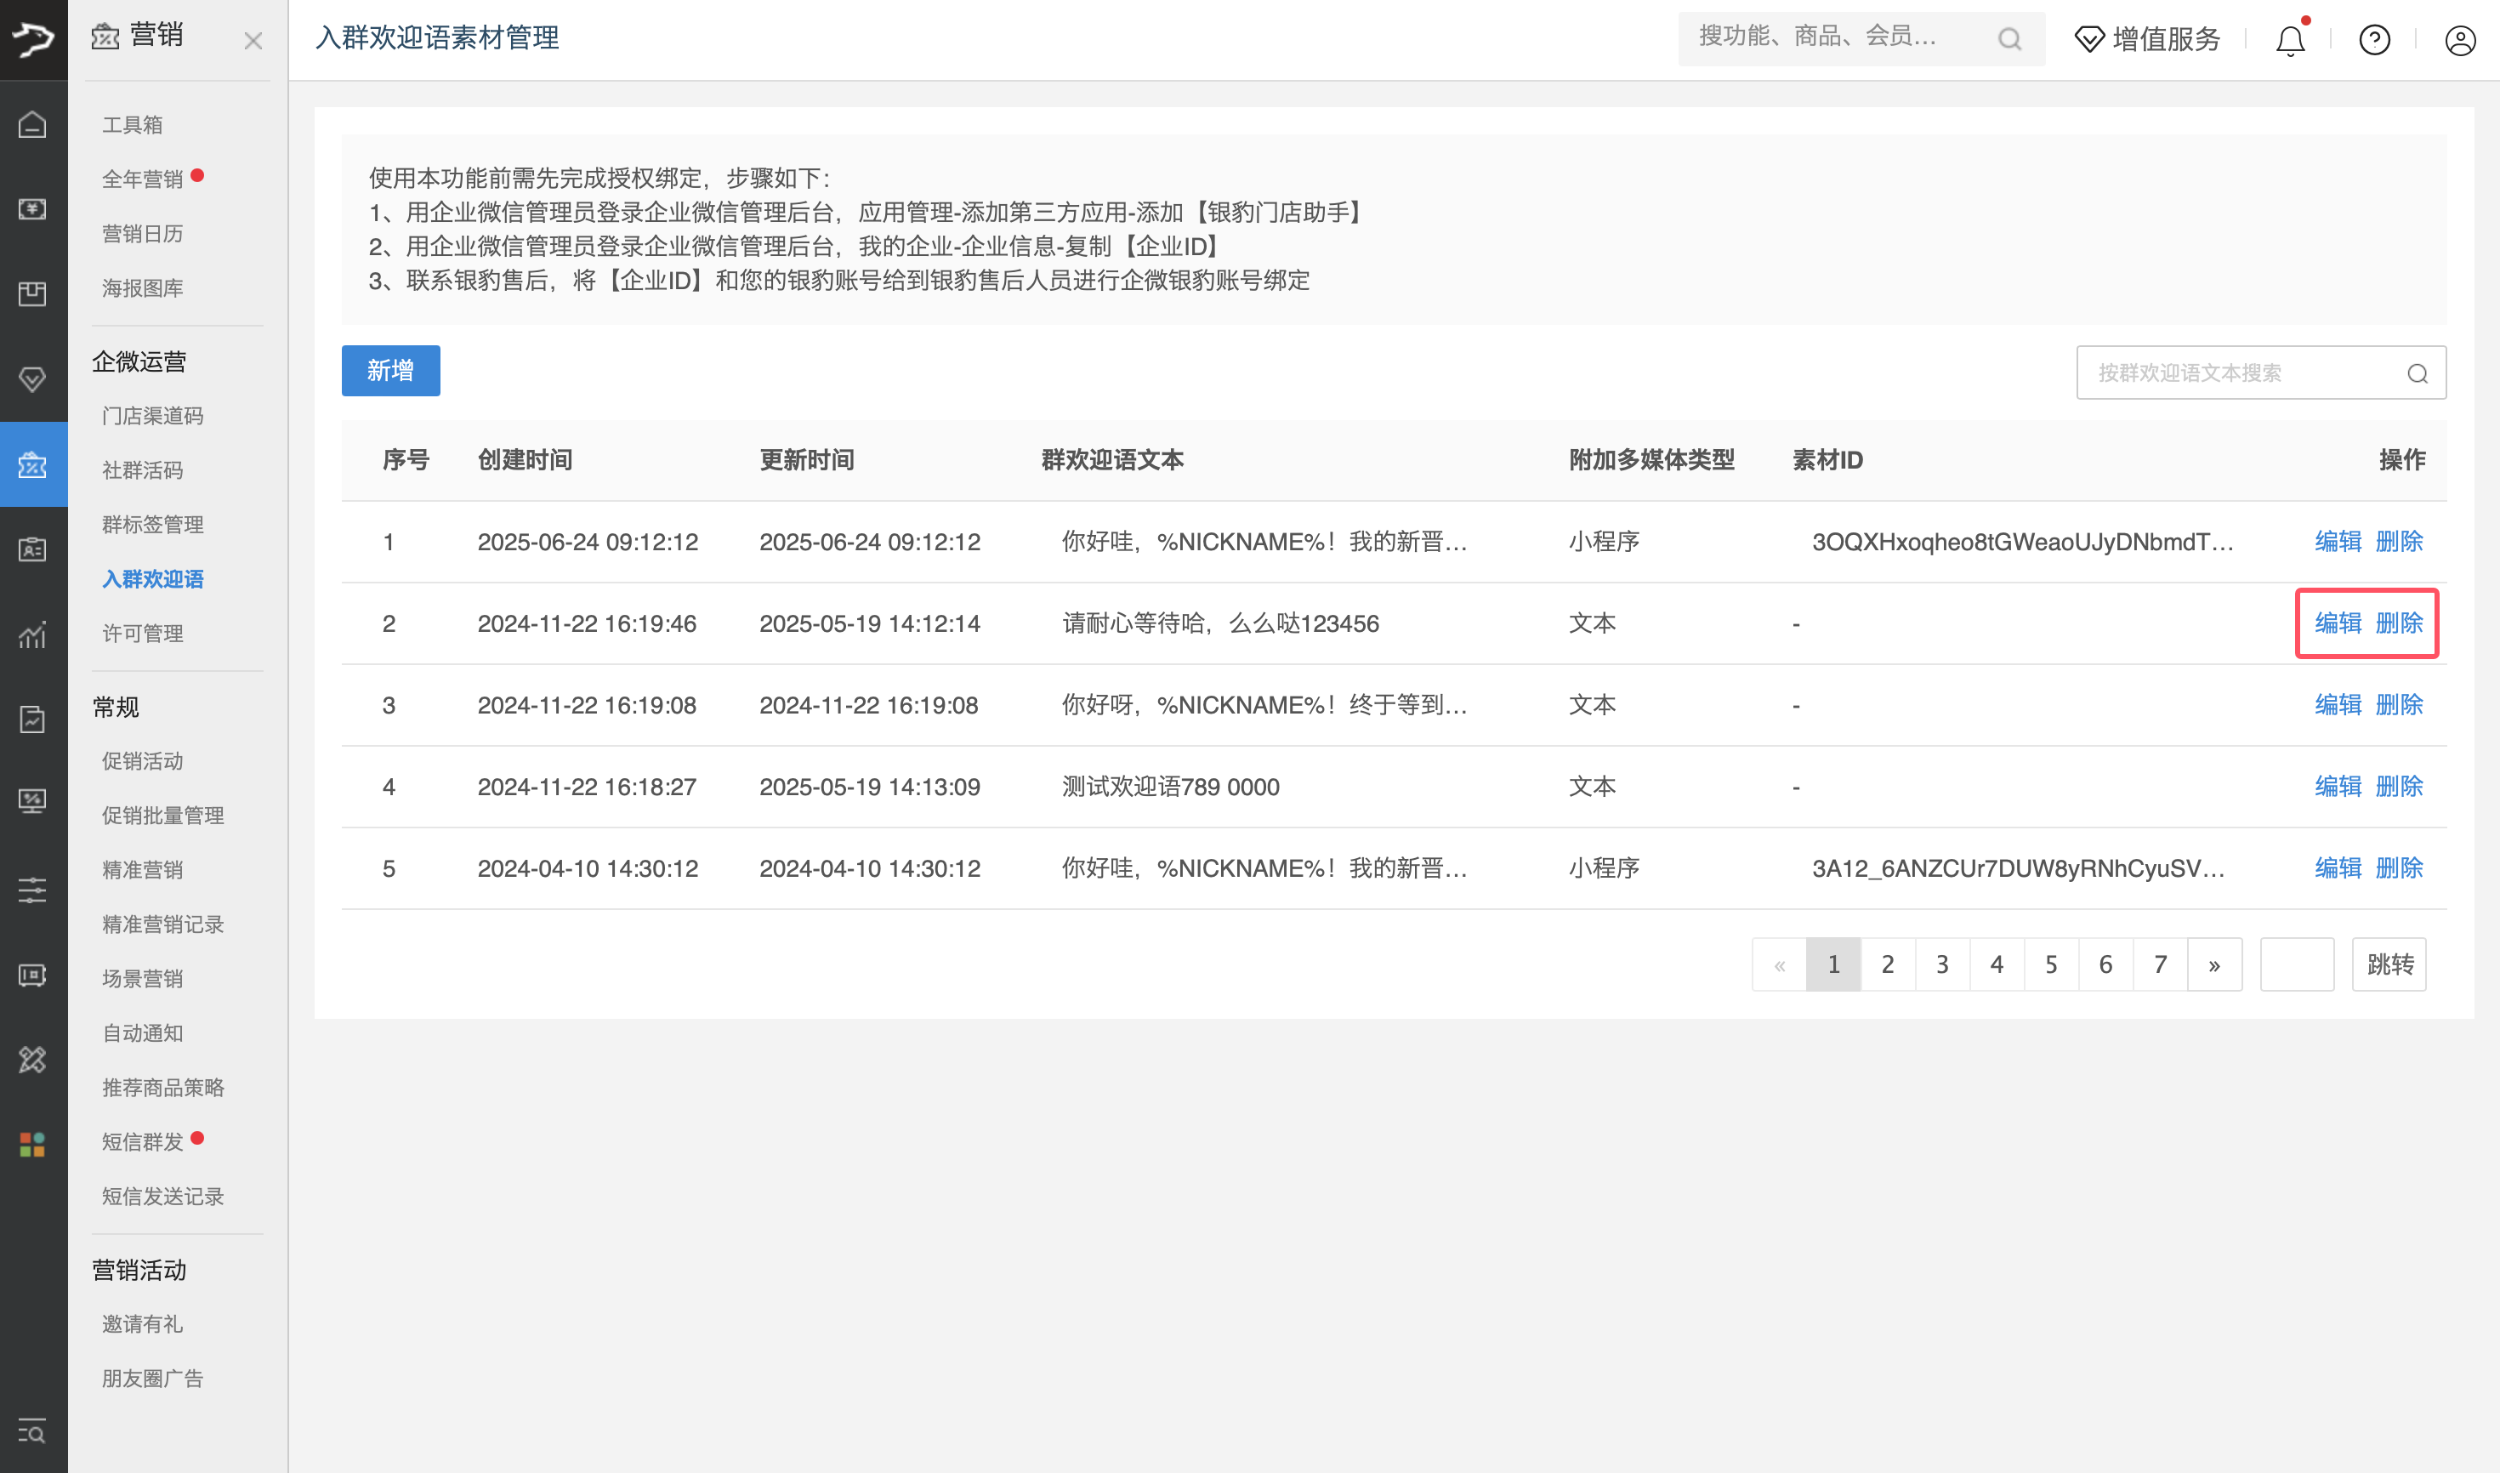Click the 跳转 button
2500x1473 pixels.
coord(2389,964)
